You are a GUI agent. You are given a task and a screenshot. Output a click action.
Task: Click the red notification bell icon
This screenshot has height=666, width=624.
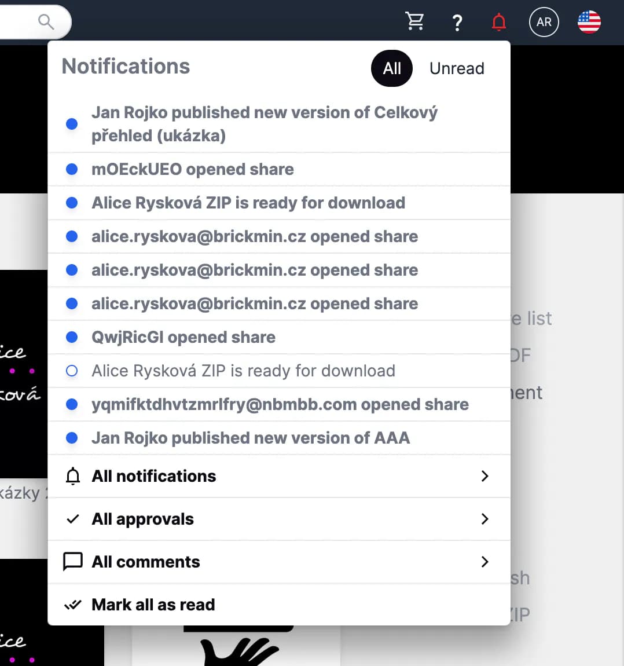pyautogui.click(x=498, y=23)
